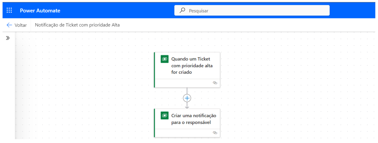Click the Power Automate home title
This screenshot has height=143, width=378.
[x=40, y=10]
